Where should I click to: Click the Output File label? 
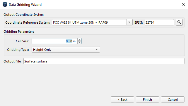click(x=13, y=61)
